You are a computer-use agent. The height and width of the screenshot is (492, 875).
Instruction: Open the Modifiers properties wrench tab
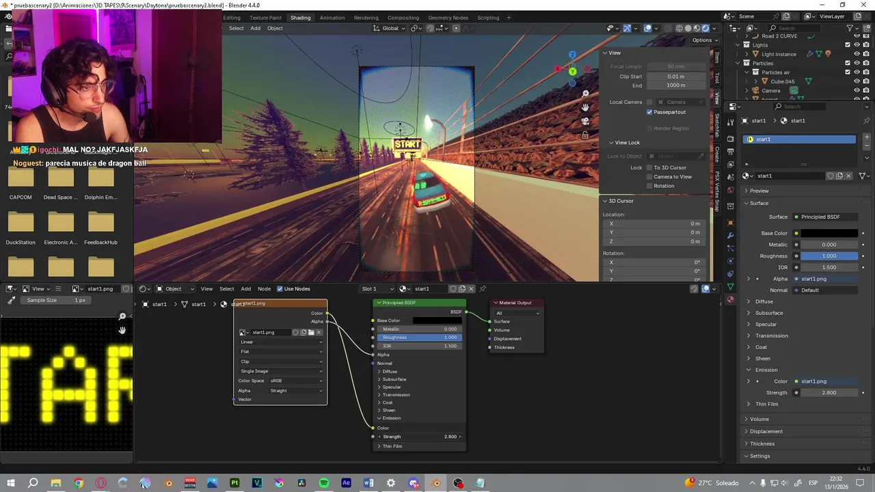pos(731,236)
